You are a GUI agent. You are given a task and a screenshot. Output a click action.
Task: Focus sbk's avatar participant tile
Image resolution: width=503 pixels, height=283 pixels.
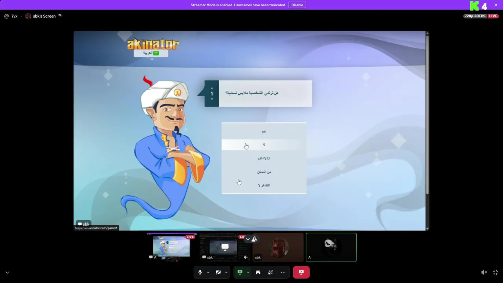pos(278,247)
